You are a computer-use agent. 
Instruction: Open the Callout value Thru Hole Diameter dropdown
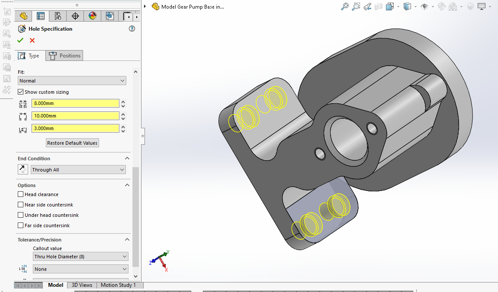80,257
